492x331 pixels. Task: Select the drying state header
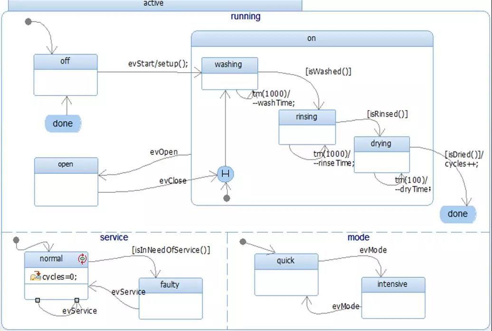(382, 143)
